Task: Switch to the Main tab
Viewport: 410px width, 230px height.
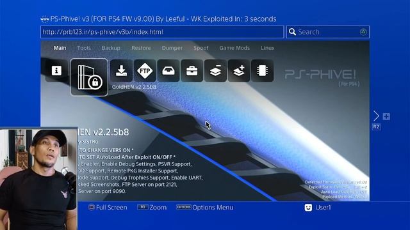Action: [60, 48]
